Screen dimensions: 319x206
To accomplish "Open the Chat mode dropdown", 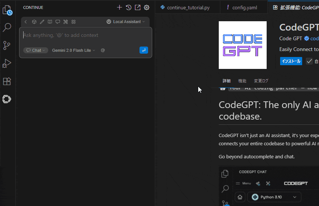I will (36, 50).
